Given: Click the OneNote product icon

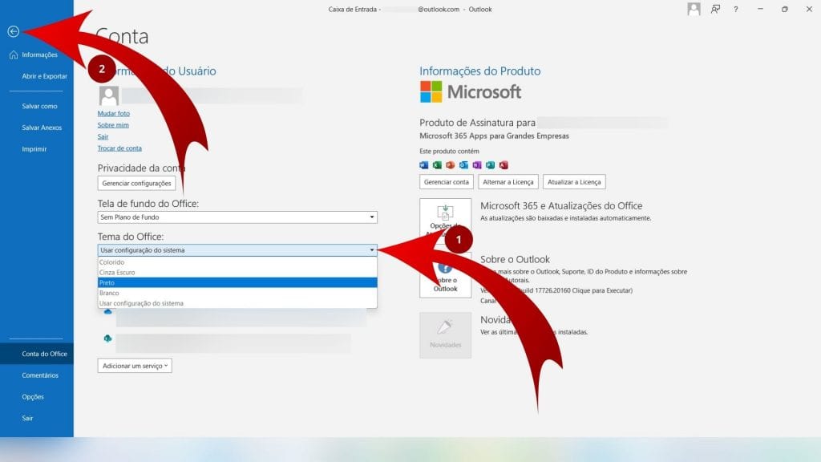Looking at the screenshot, I should [477, 164].
